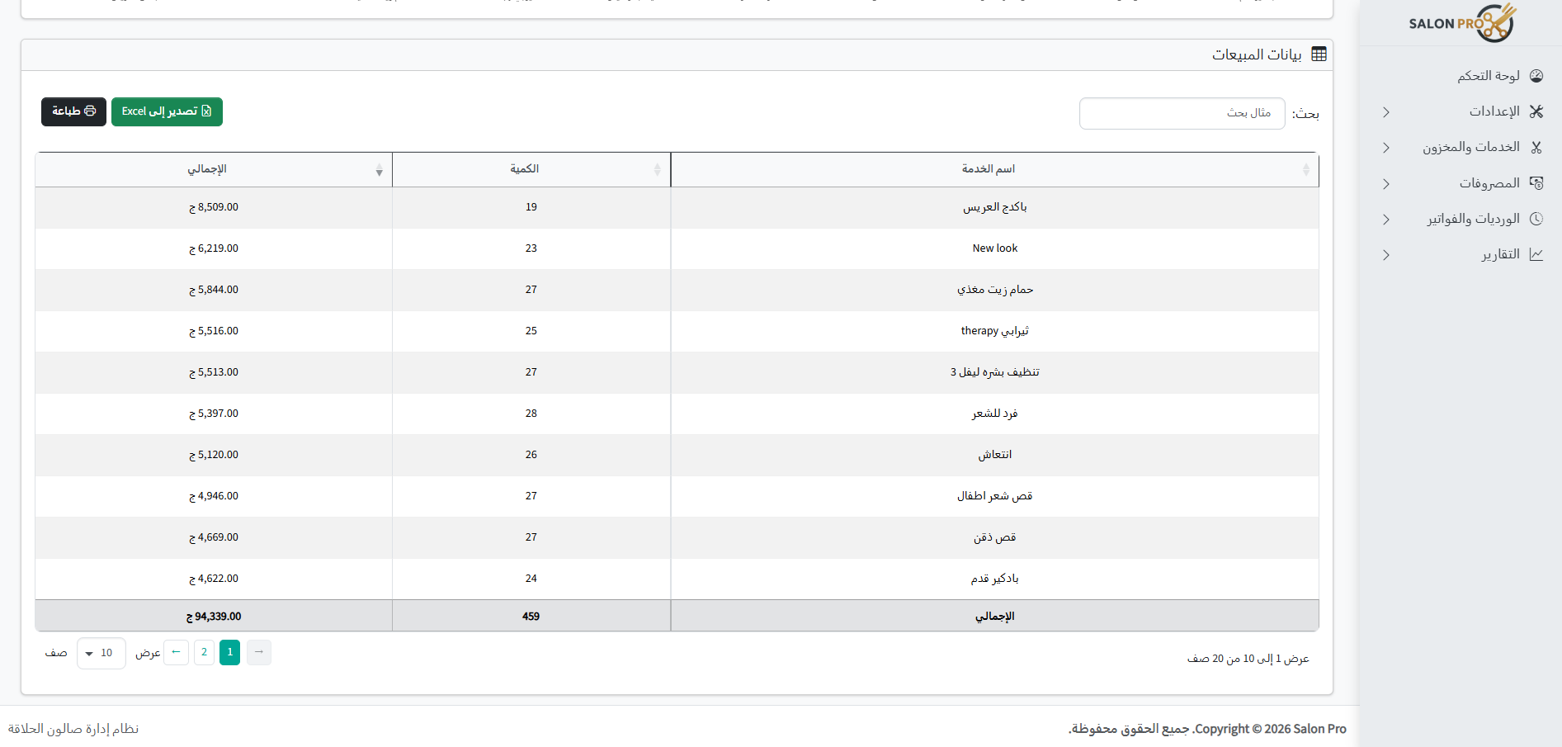Screen dimensions: 1562x747
Task: Open لوحة التحكم from the sidebar menu
Action: (1489, 75)
